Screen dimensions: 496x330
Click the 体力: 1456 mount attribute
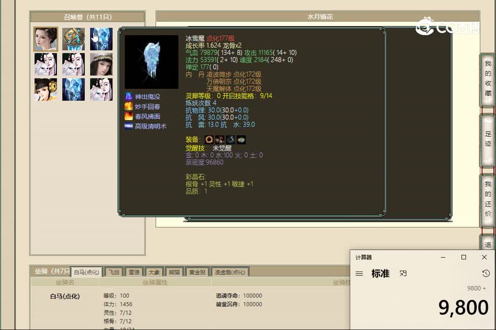tap(118, 304)
